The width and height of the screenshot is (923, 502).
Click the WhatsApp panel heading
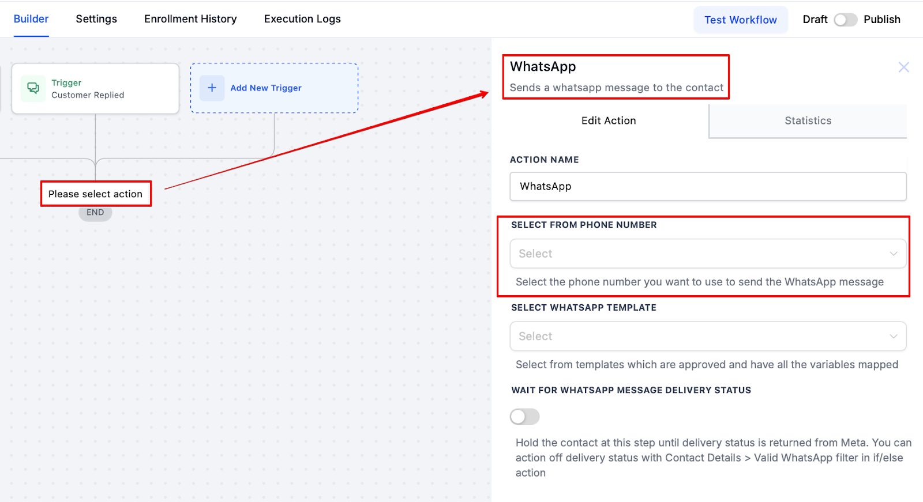(543, 67)
